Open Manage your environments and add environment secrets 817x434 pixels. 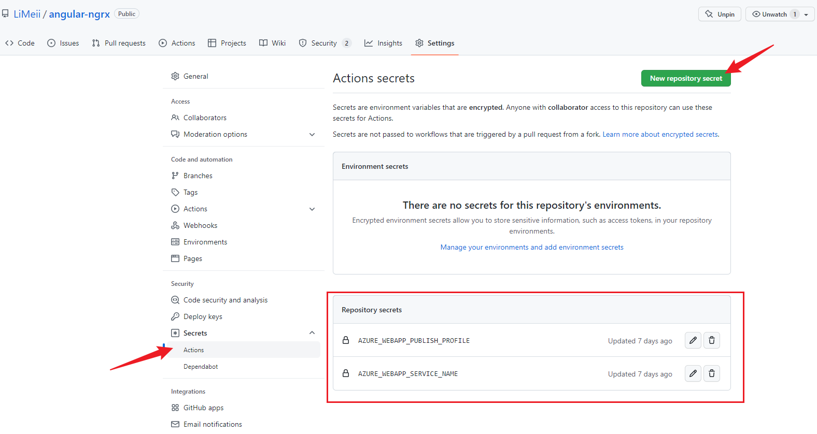point(532,247)
